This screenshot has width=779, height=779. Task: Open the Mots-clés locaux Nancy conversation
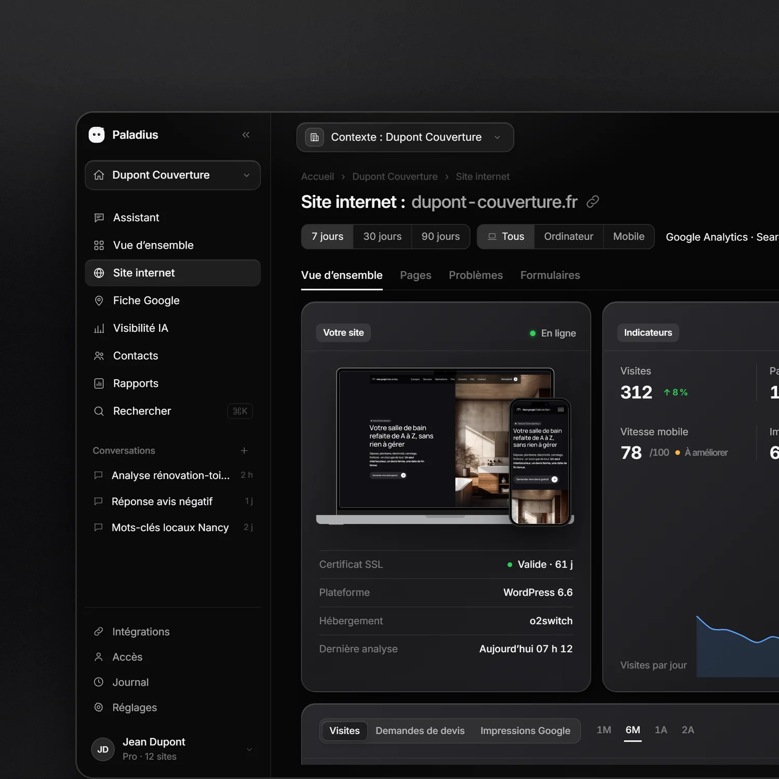[173, 527]
